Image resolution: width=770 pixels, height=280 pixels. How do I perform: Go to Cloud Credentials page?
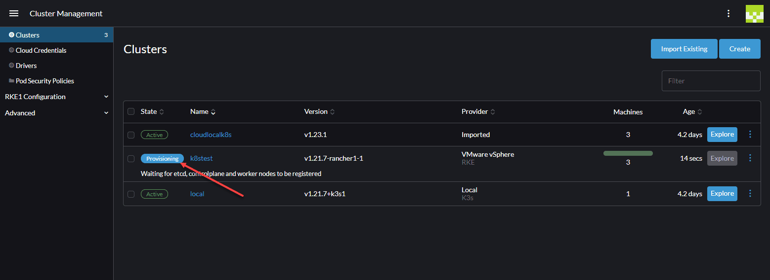pos(41,50)
